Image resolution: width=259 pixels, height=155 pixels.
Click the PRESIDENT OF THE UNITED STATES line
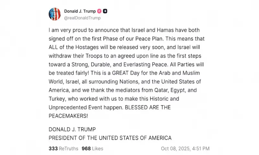[110, 138]
